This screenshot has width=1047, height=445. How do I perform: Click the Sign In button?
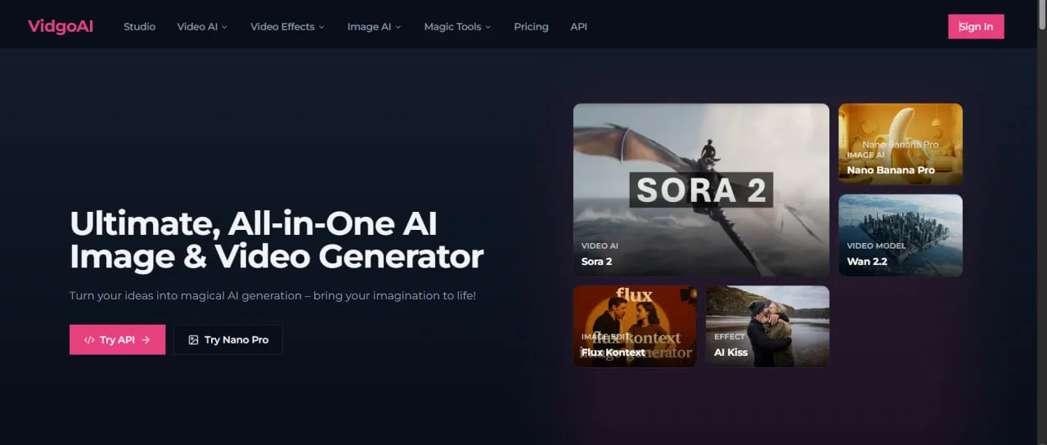coord(976,27)
